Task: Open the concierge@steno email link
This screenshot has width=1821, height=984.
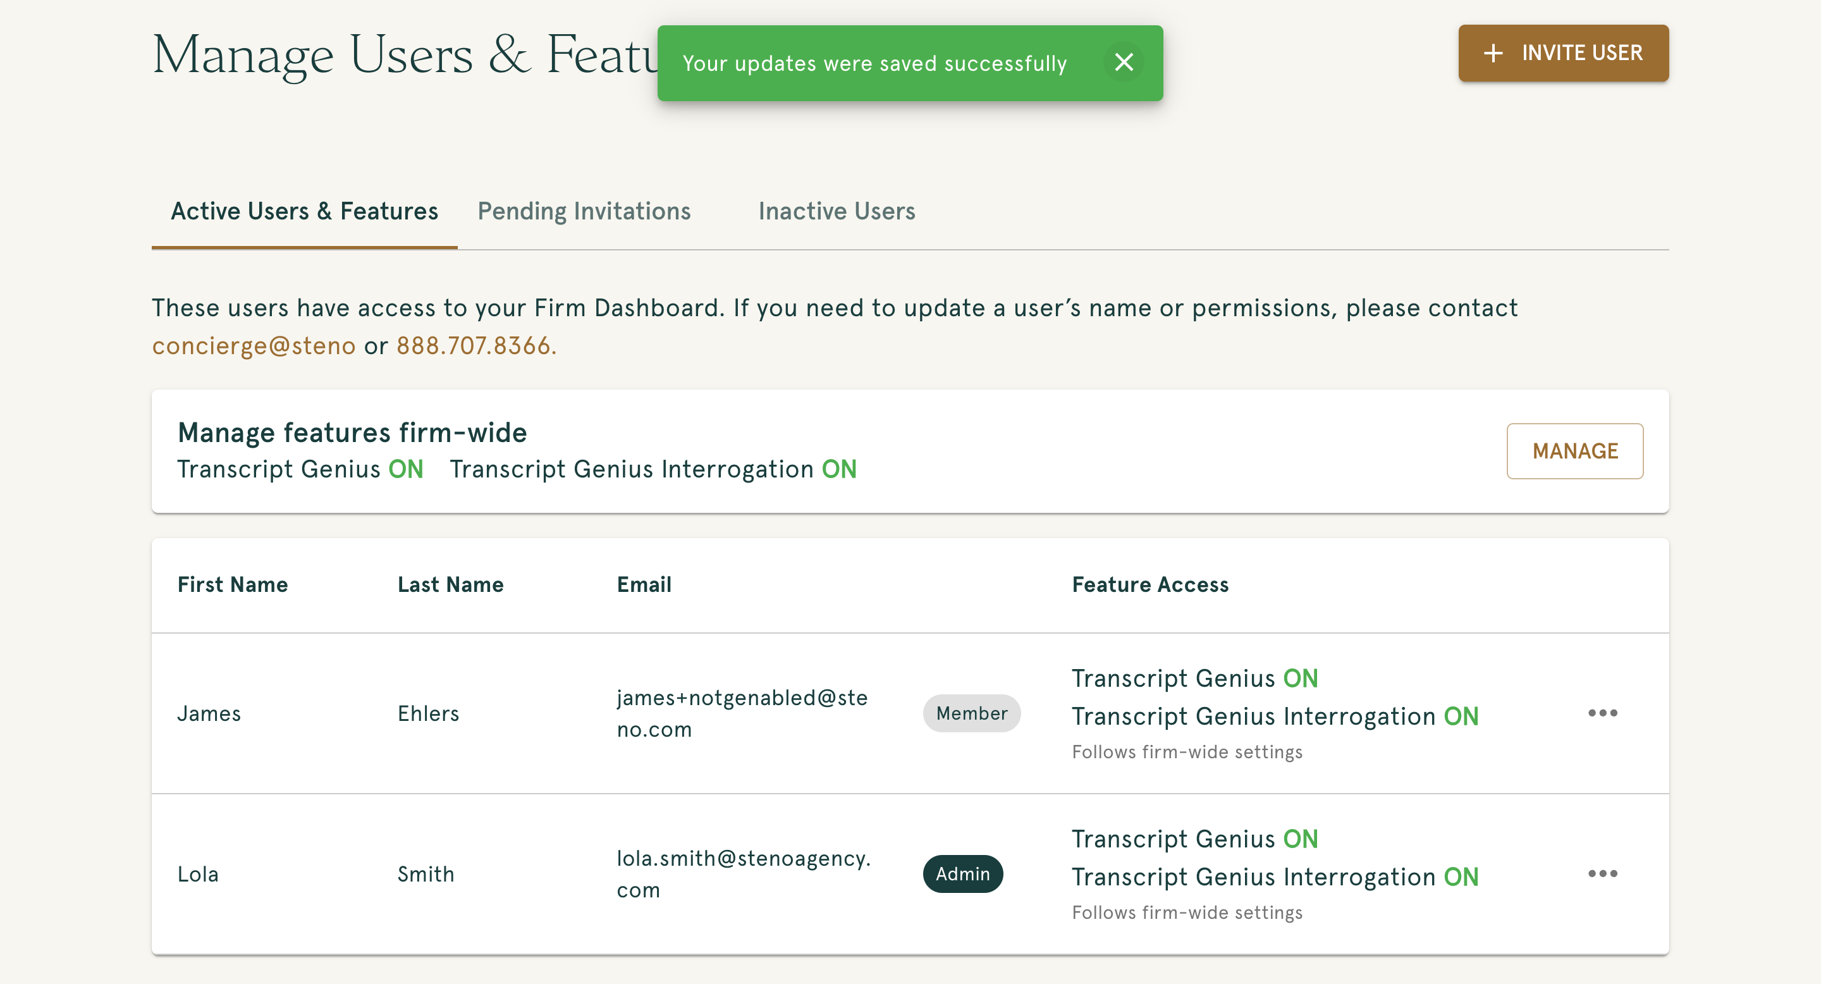Action: click(x=252, y=346)
